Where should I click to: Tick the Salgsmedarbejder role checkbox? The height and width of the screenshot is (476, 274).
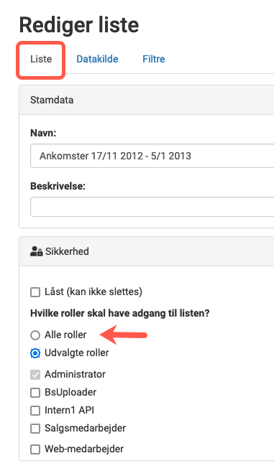coord(35,429)
